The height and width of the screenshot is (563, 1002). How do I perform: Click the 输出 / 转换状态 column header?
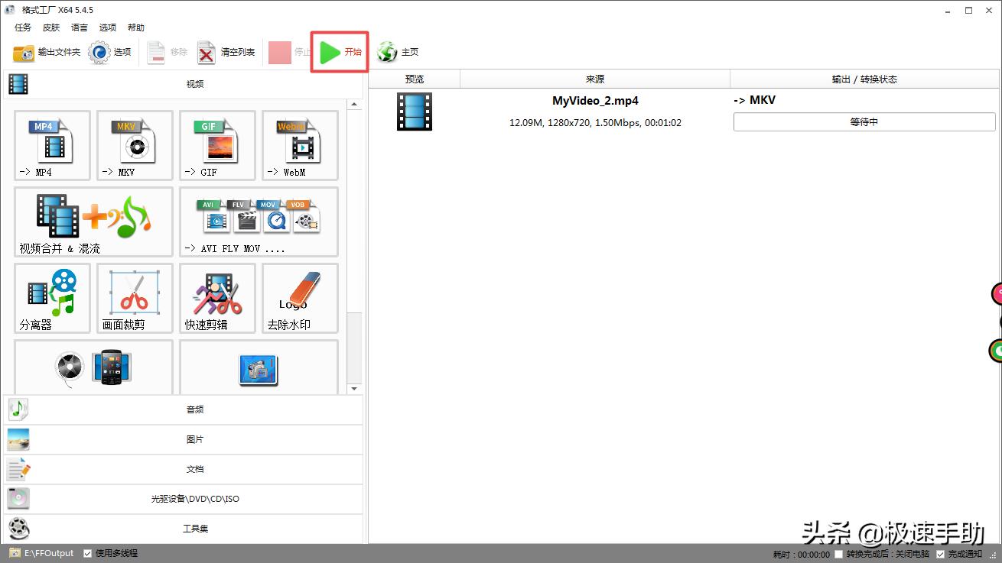pyautogui.click(x=865, y=79)
